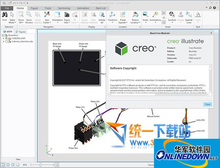Viewport: 220px width, 168px height.
Task: Open the help question mark icon
Action: [214, 8]
